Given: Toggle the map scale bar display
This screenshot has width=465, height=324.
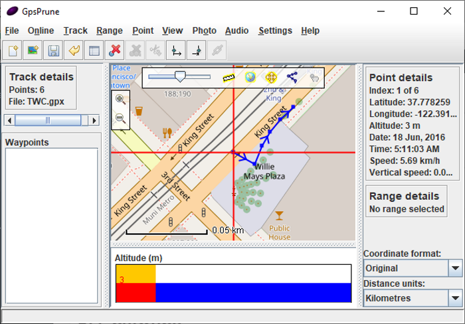Looking at the screenshot, I should [229, 78].
